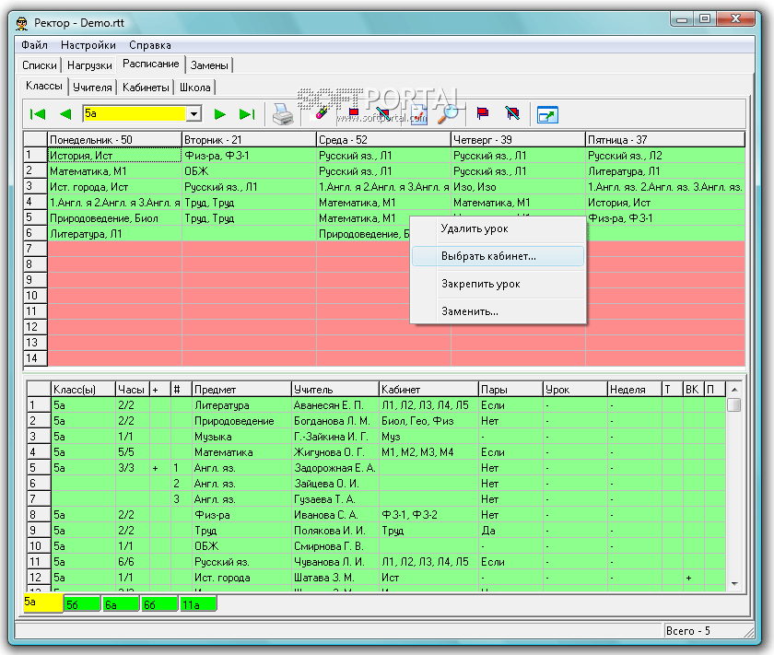Click the scroll down arrow of the lesson list
The height and width of the screenshot is (655, 774).
click(x=734, y=584)
